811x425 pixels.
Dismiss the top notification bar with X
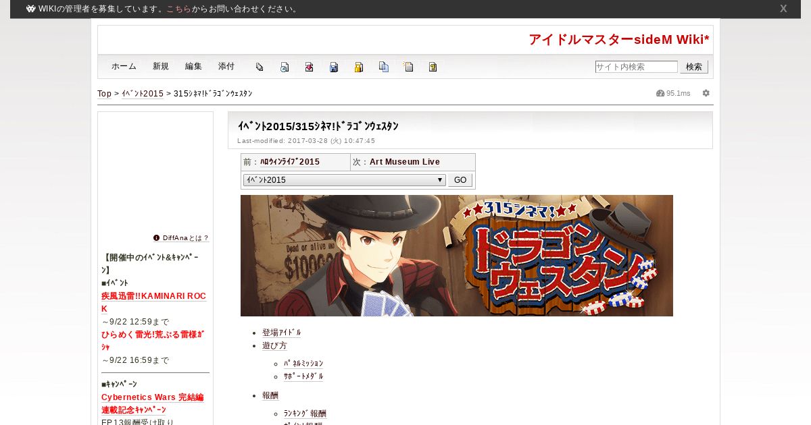(783, 9)
